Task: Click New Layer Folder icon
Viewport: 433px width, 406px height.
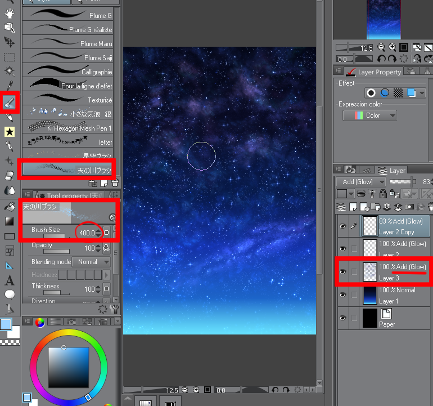Action: 375,207
